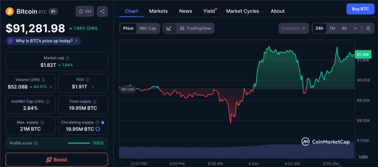Click the orange Bitcoin logo icon
The height and width of the screenshot is (167, 378).
point(10,11)
